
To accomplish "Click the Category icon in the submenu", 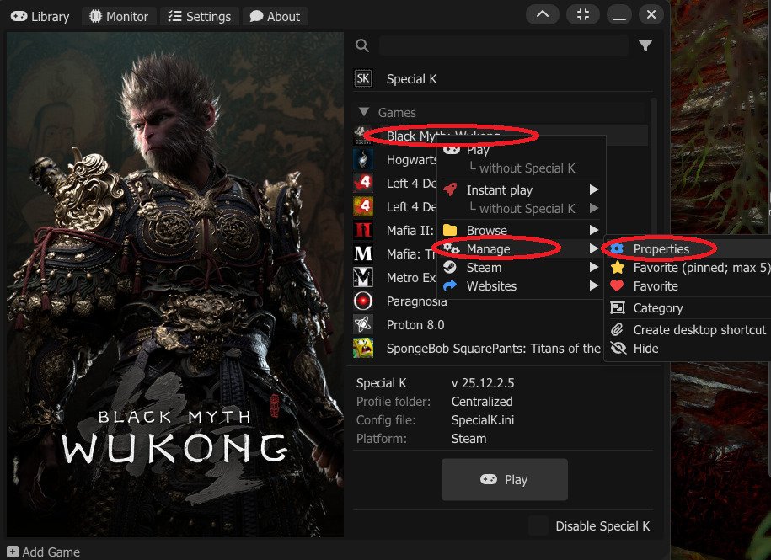I will pos(618,307).
